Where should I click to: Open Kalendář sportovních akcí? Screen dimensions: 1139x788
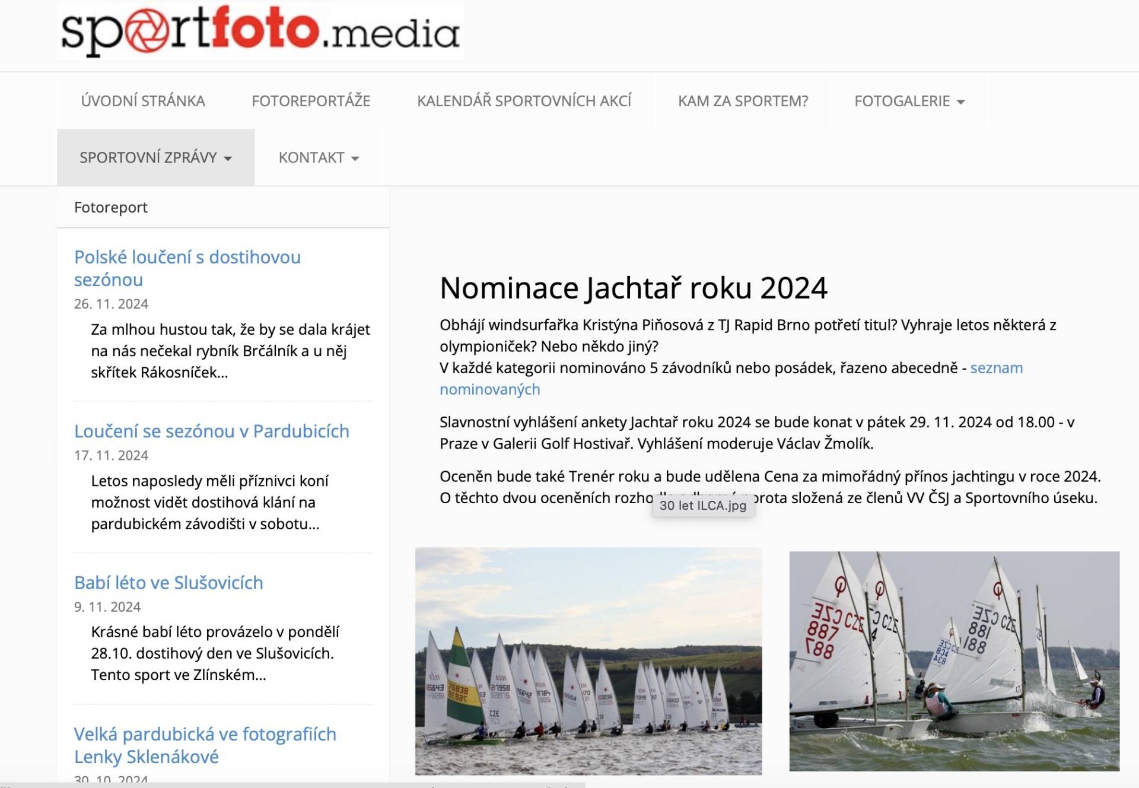524,101
